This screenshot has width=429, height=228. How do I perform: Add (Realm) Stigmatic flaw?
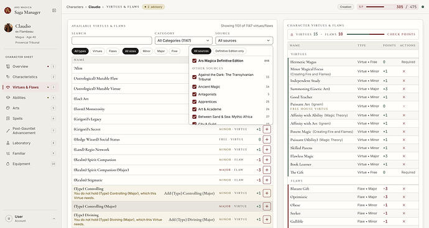click(x=267, y=180)
